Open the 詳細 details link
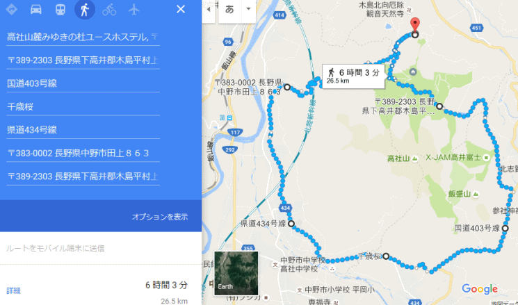This screenshot has width=518, height=305. pyautogui.click(x=13, y=290)
